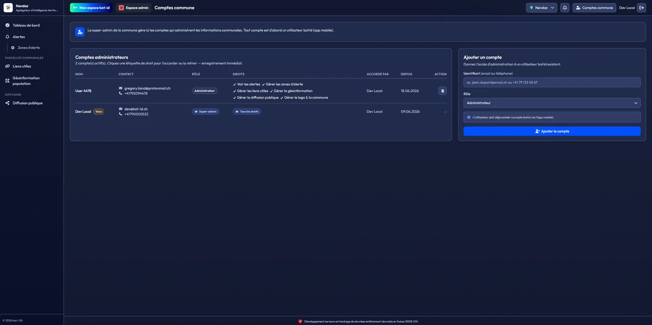Delete the User 4478 account via trash icon
652x325 pixels.
point(442,91)
